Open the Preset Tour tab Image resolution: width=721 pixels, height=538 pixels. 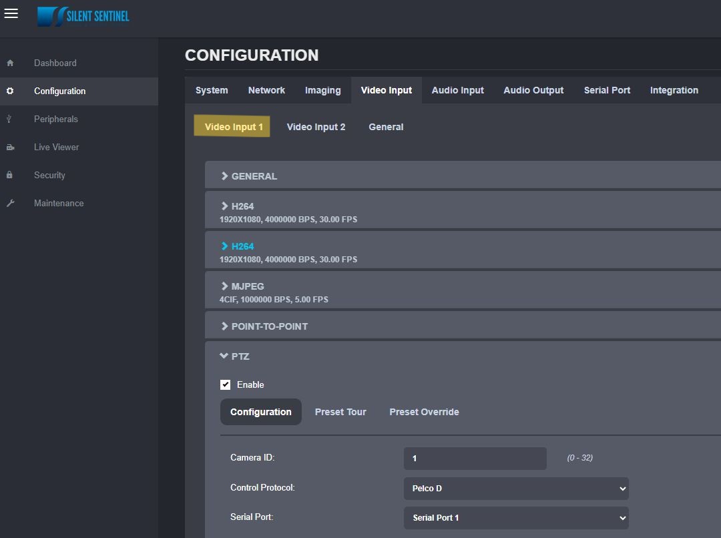(x=340, y=412)
